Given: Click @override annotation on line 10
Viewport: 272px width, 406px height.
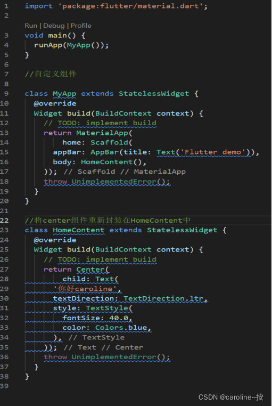Looking at the screenshot, I should click(55, 103).
